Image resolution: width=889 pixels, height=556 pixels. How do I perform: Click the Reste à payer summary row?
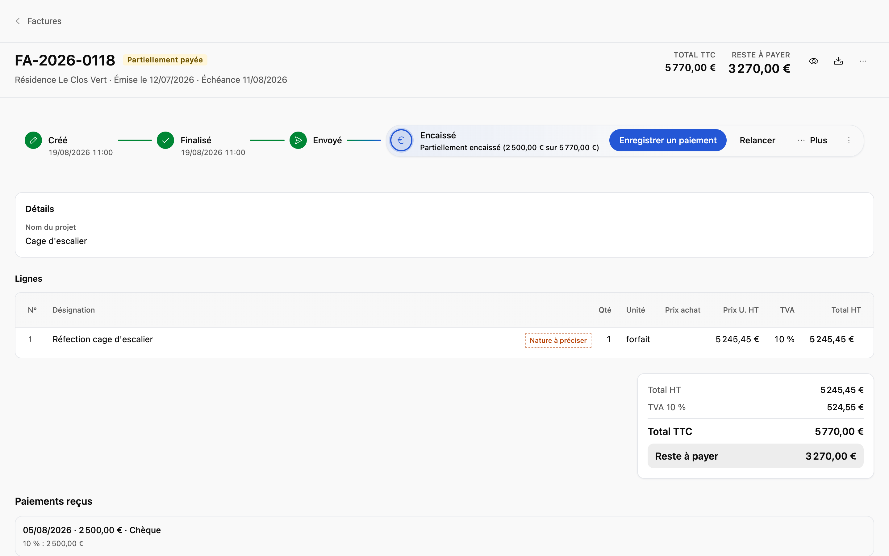click(x=755, y=456)
